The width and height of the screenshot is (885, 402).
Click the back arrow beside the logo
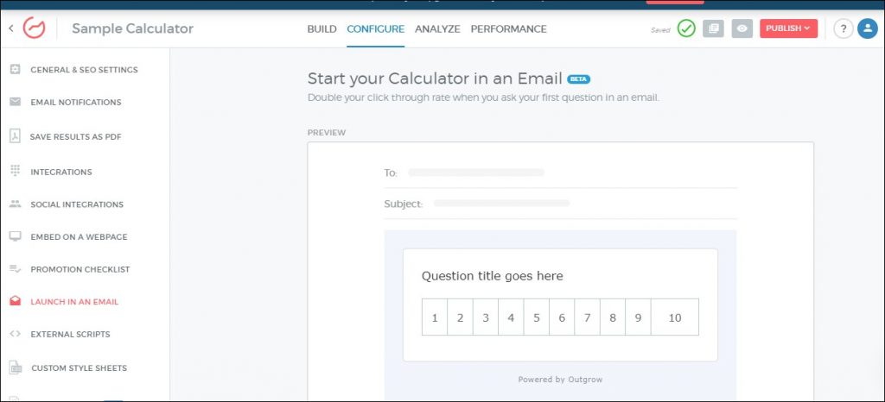click(10, 28)
